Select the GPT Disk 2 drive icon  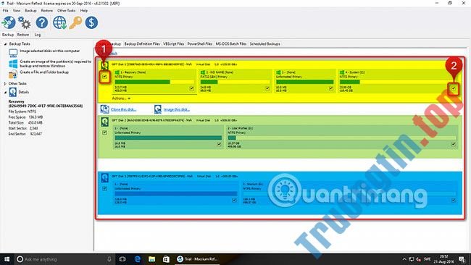click(x=104, y=122)
